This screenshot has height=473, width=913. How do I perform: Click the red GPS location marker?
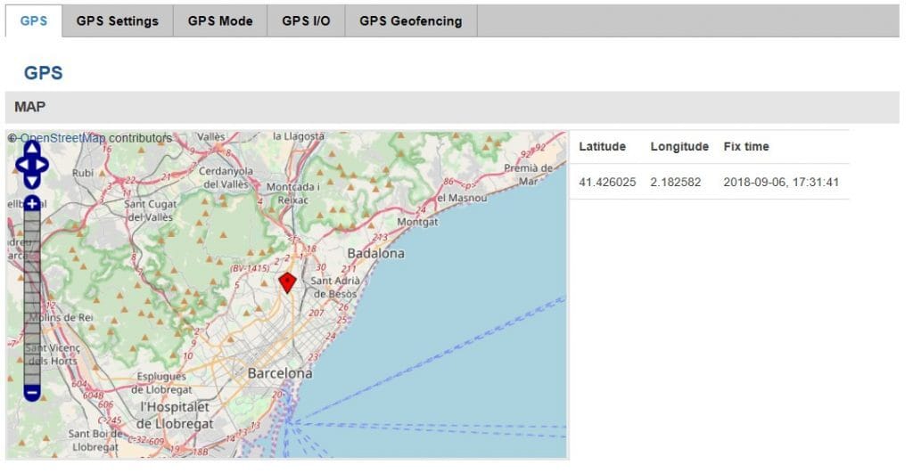tap(287, 282)
